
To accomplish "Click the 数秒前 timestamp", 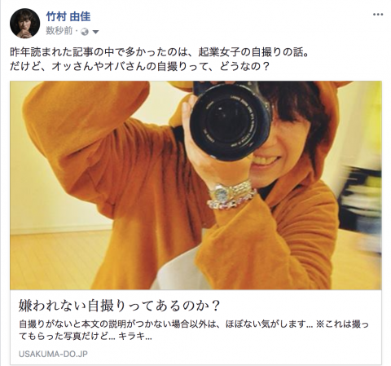I will click(x=59, y=31).
